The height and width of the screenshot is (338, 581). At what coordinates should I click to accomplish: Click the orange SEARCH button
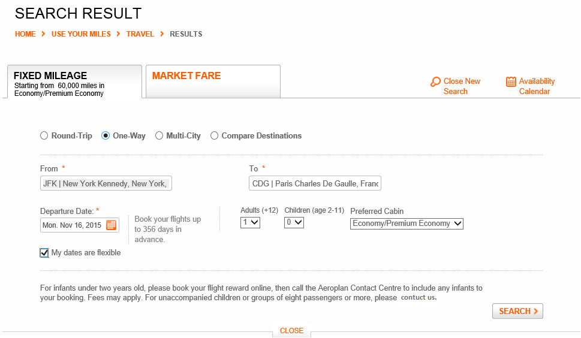coord(517,311)
